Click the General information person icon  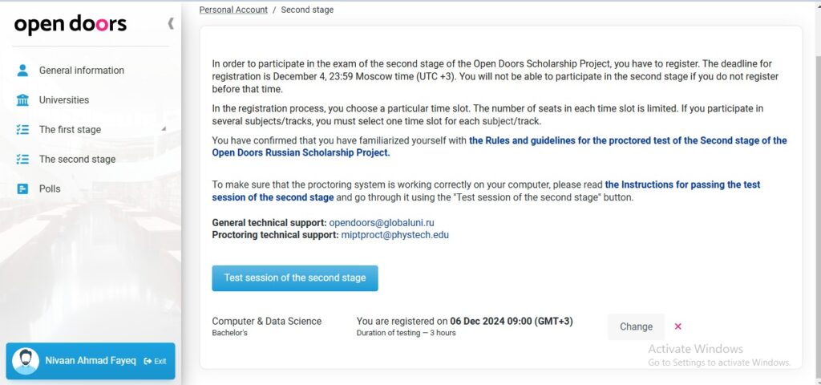[22, 71]
